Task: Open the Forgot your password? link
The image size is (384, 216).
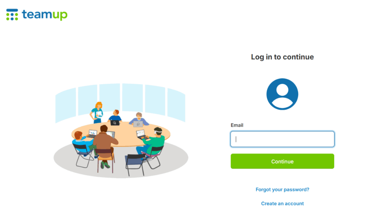Action: (x=282, y=189)
